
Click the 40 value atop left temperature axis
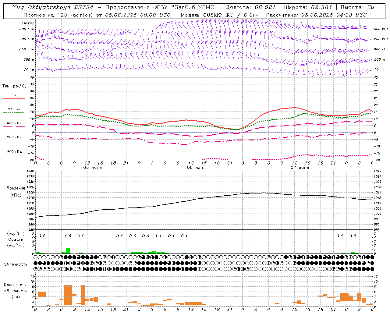pos(32,78)
